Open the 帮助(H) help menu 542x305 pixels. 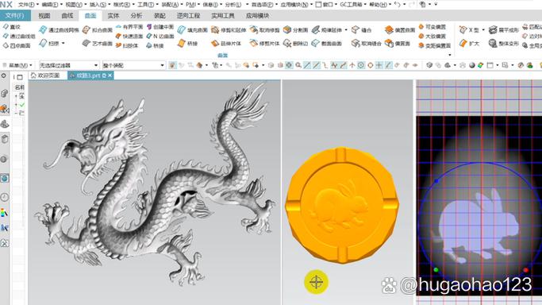[380, 5]
